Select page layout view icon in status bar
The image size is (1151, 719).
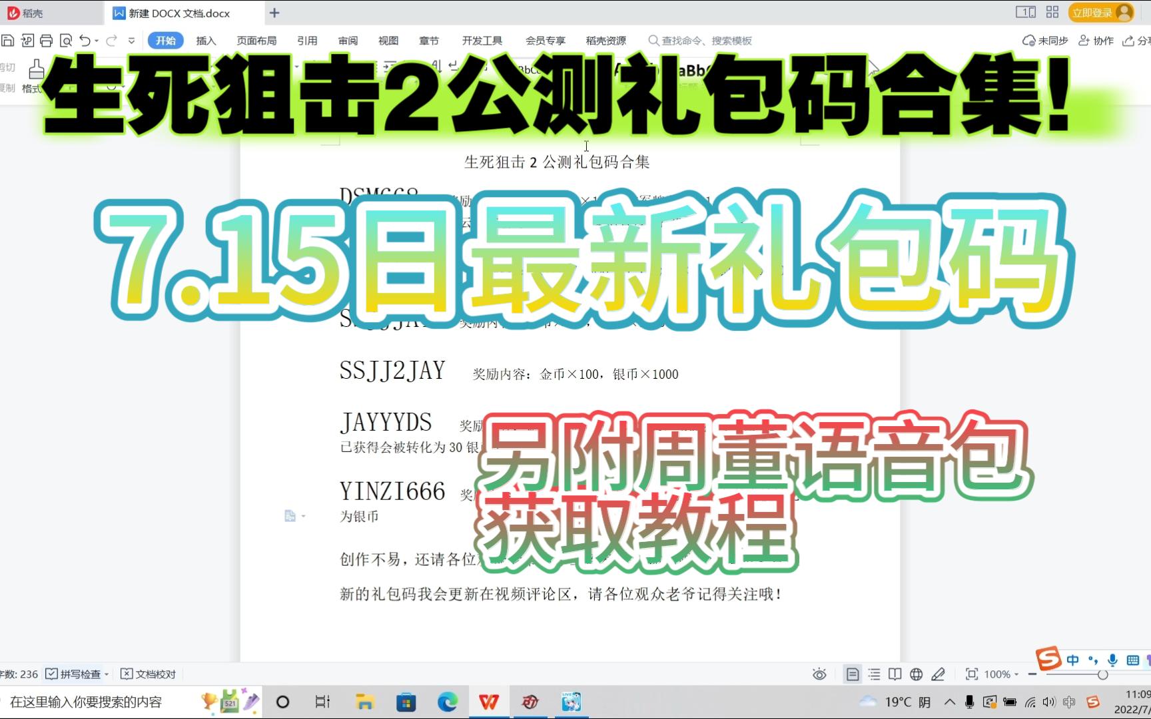point(853,674)
